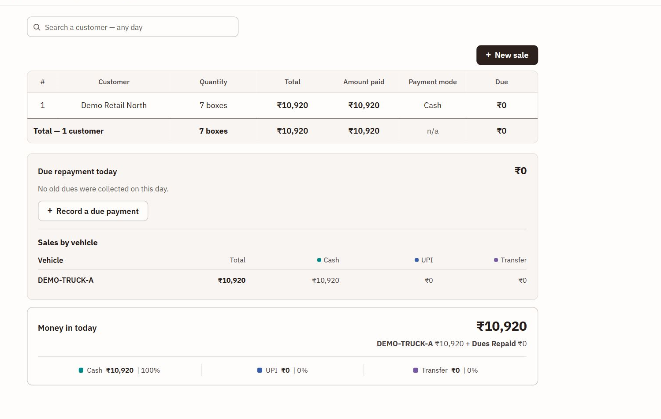Click the Customer column header

[114, 82]
